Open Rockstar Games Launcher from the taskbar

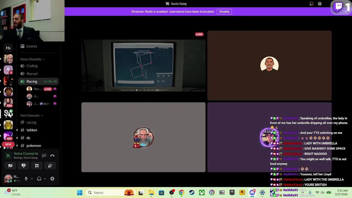pyautogui.click(x=242, y=193)
